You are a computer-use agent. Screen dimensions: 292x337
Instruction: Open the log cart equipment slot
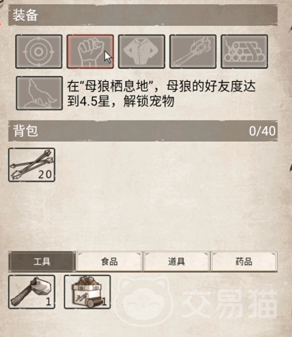(x=244, y=52)
